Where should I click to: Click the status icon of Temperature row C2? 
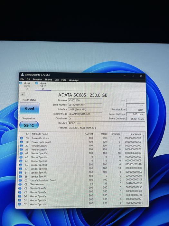[20, 184]
